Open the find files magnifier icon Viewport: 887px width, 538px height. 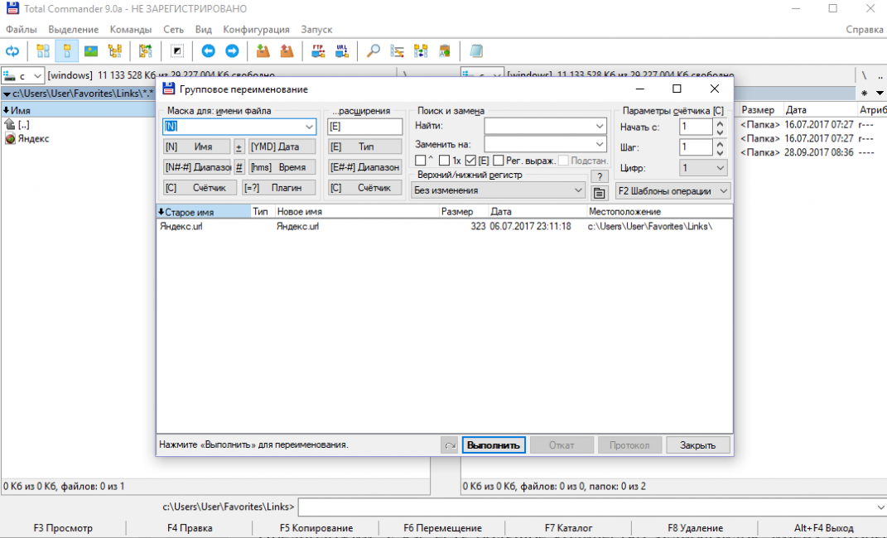(374, 51)
